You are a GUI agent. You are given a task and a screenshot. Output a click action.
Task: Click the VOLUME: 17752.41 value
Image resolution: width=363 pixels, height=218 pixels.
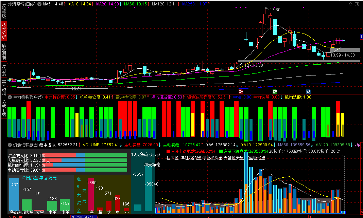click(x=101, y=145)
